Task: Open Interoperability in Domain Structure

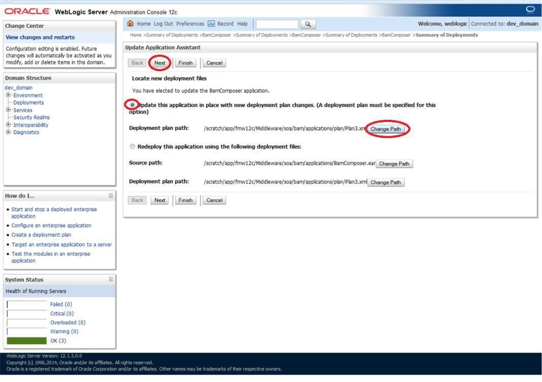Action: pyautogui.click(x=31, y=125)
